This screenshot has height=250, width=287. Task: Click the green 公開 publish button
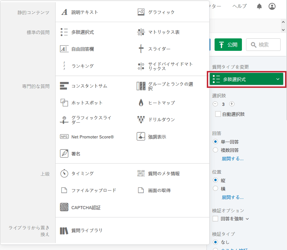click(x=228, y=45)
